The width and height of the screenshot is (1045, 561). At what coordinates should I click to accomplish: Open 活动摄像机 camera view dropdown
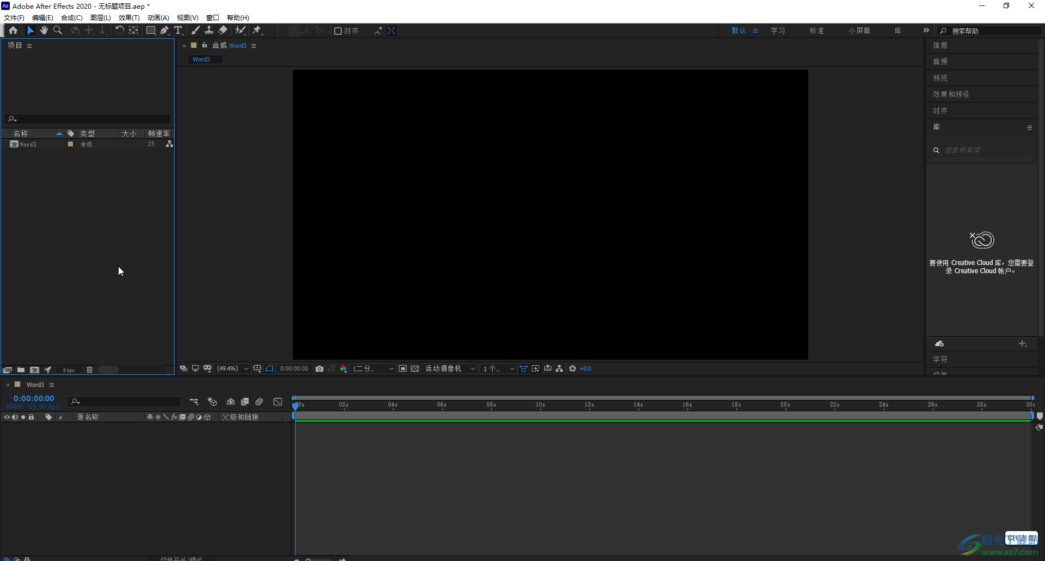pyautogui.click(x=451, y=368)
